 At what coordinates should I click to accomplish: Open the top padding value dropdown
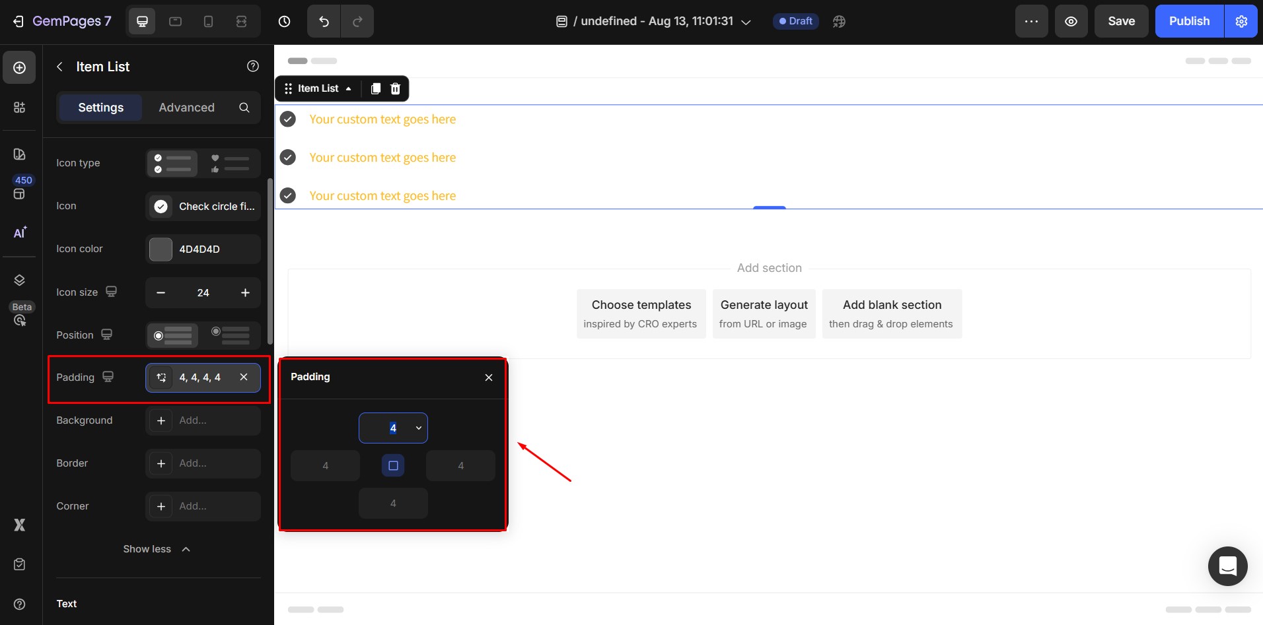418,428
